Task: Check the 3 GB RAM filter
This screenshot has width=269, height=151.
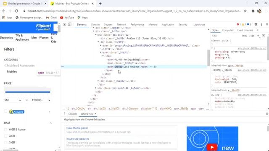Action: [x=5, y=143]
